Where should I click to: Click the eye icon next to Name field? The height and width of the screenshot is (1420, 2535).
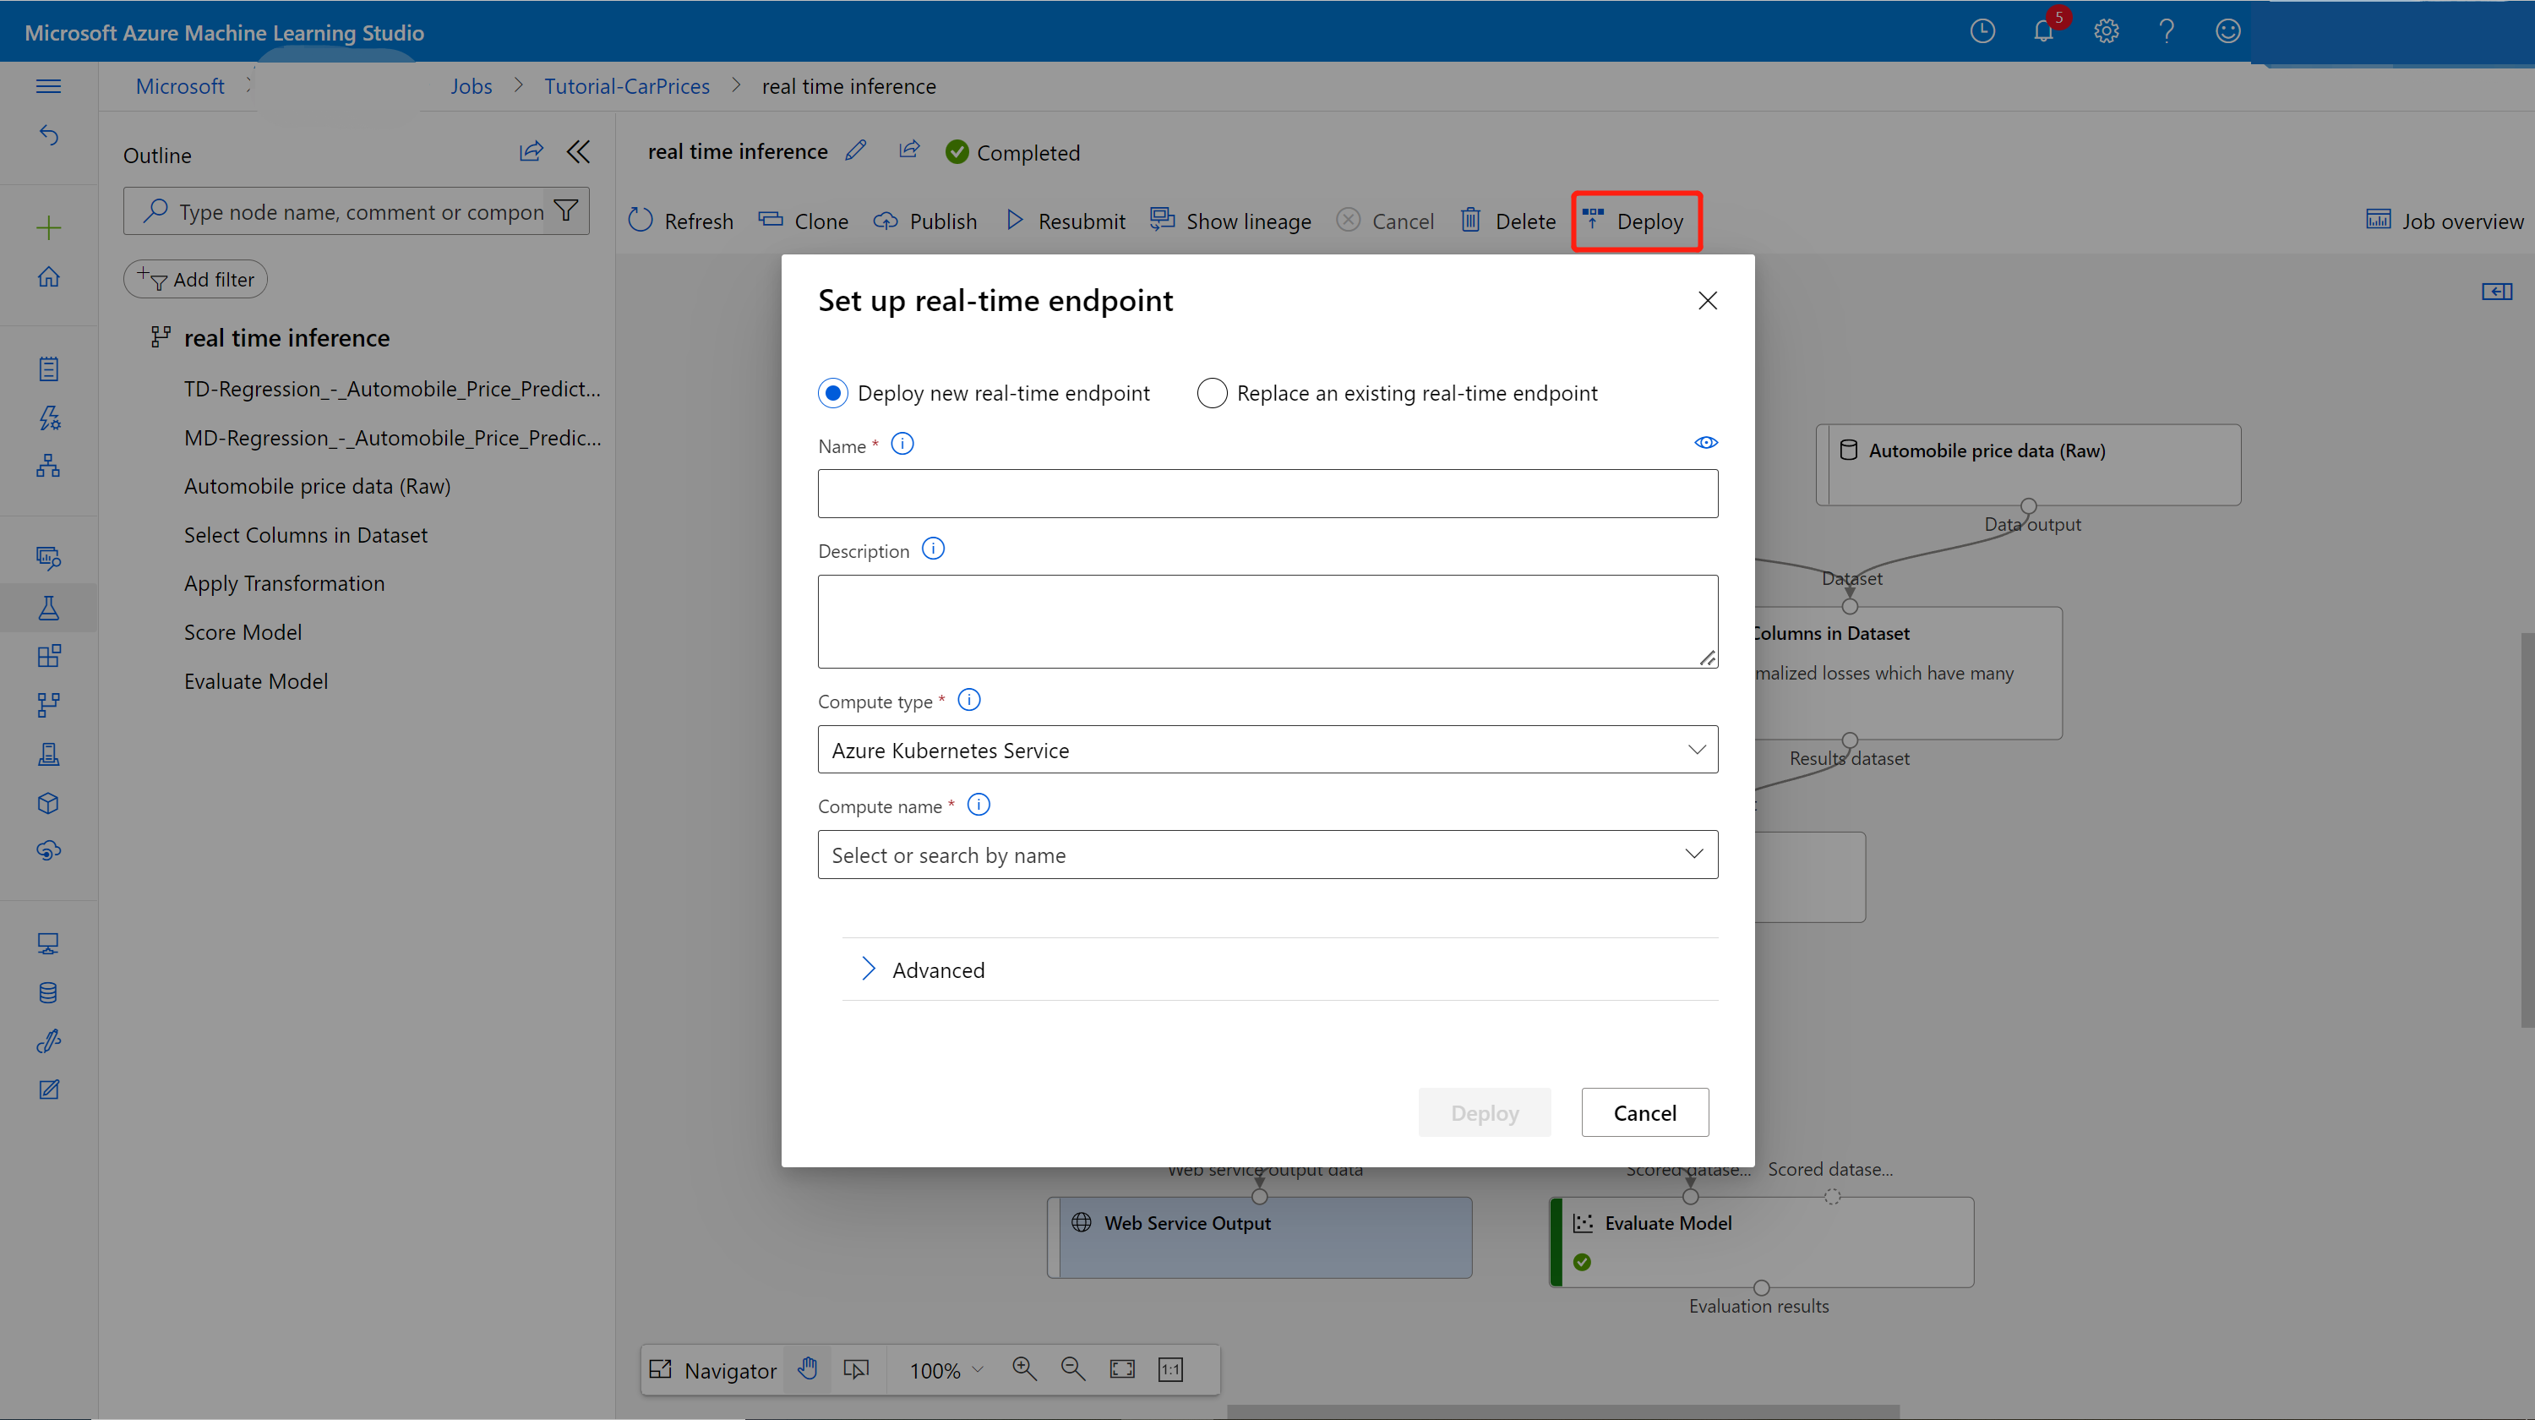click(1706, 443)
